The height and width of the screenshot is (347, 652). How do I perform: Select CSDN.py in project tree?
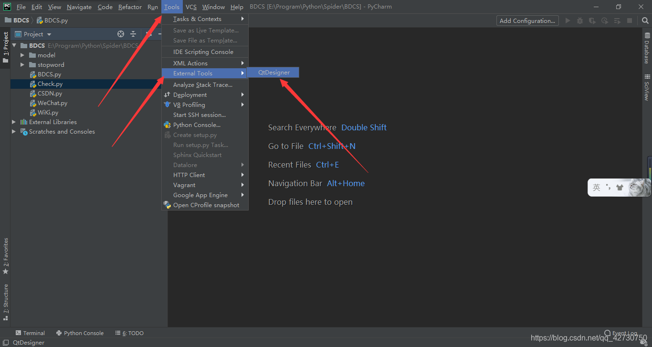(x=50, y=94)
